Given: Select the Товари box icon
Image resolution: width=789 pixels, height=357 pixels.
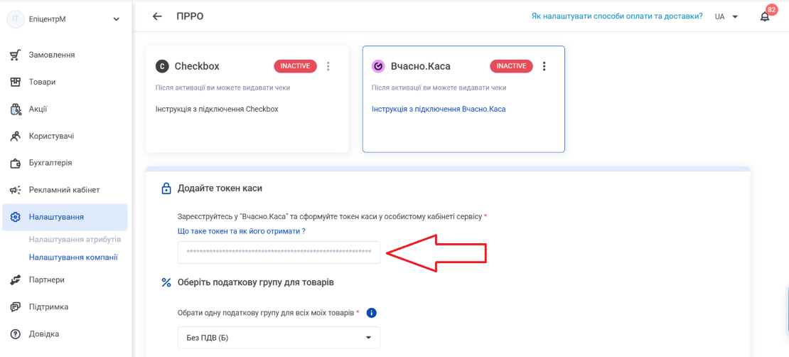Looking at the screenshot, I should point(16,82).
